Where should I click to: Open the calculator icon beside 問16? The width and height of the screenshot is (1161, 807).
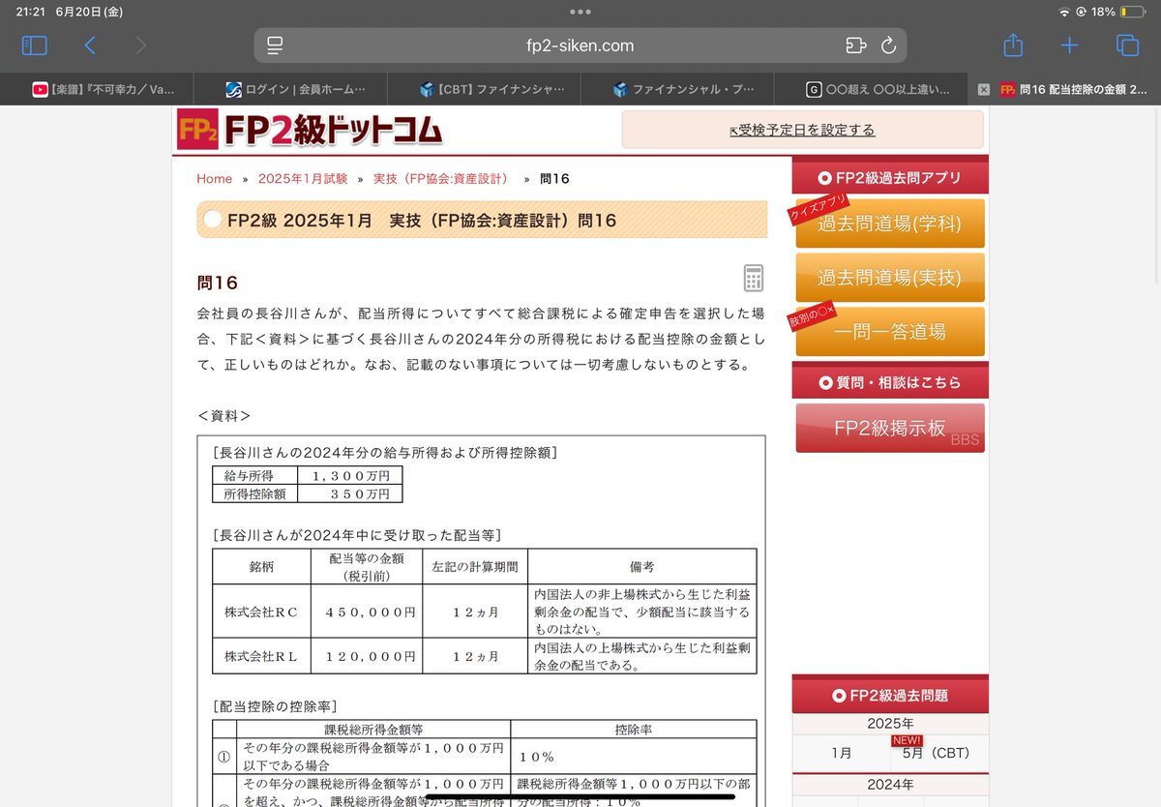(754, 278)
